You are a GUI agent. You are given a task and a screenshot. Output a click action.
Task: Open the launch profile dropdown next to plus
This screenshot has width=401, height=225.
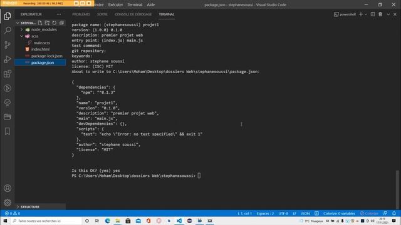(366, 14)
